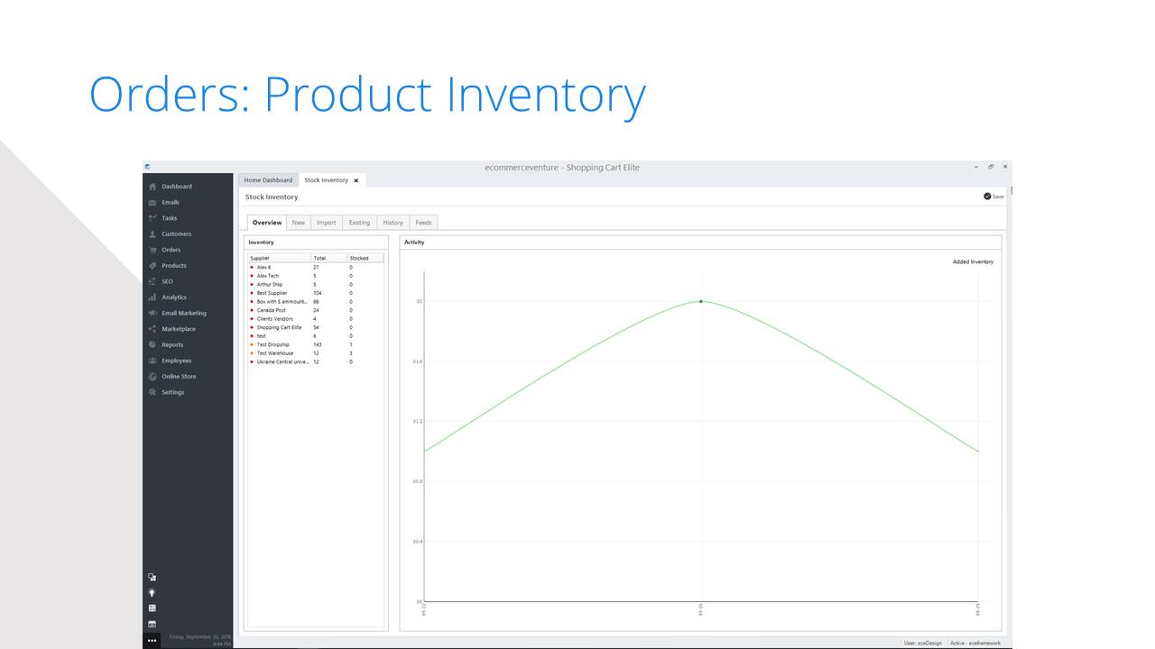Viewport: 1155px width, 649px height.
Task: Click the Dashboard label in sidebar
Action: pos(177,187)
